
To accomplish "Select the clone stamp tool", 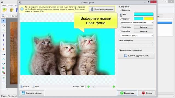I will pos(4,49).
